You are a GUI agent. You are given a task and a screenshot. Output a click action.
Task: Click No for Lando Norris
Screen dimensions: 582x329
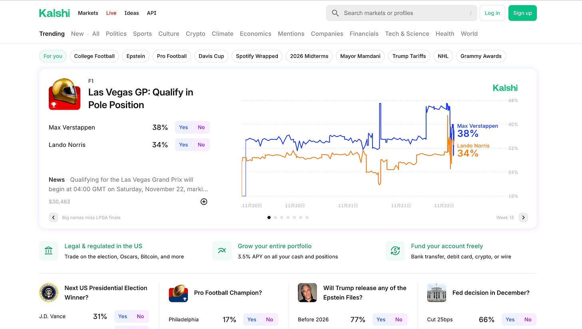tap(201, 145)
